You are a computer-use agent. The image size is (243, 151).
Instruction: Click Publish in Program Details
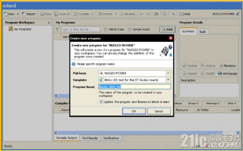coord(208,73)
